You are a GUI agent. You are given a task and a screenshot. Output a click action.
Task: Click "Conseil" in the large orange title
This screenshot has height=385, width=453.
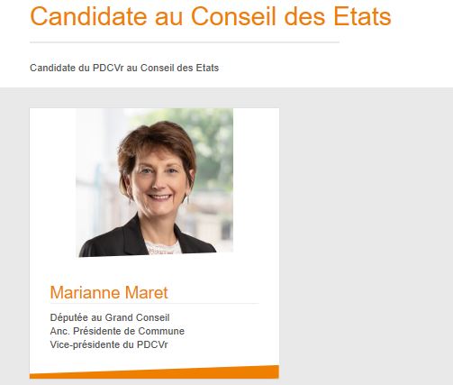click(233, 16)
